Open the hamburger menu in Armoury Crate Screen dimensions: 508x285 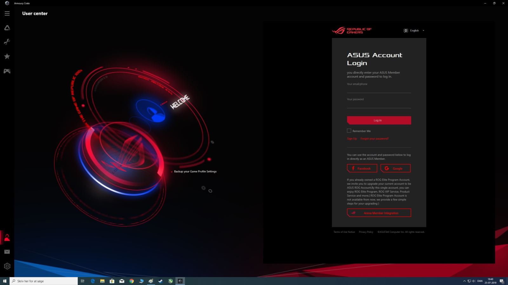pos(7,13)
